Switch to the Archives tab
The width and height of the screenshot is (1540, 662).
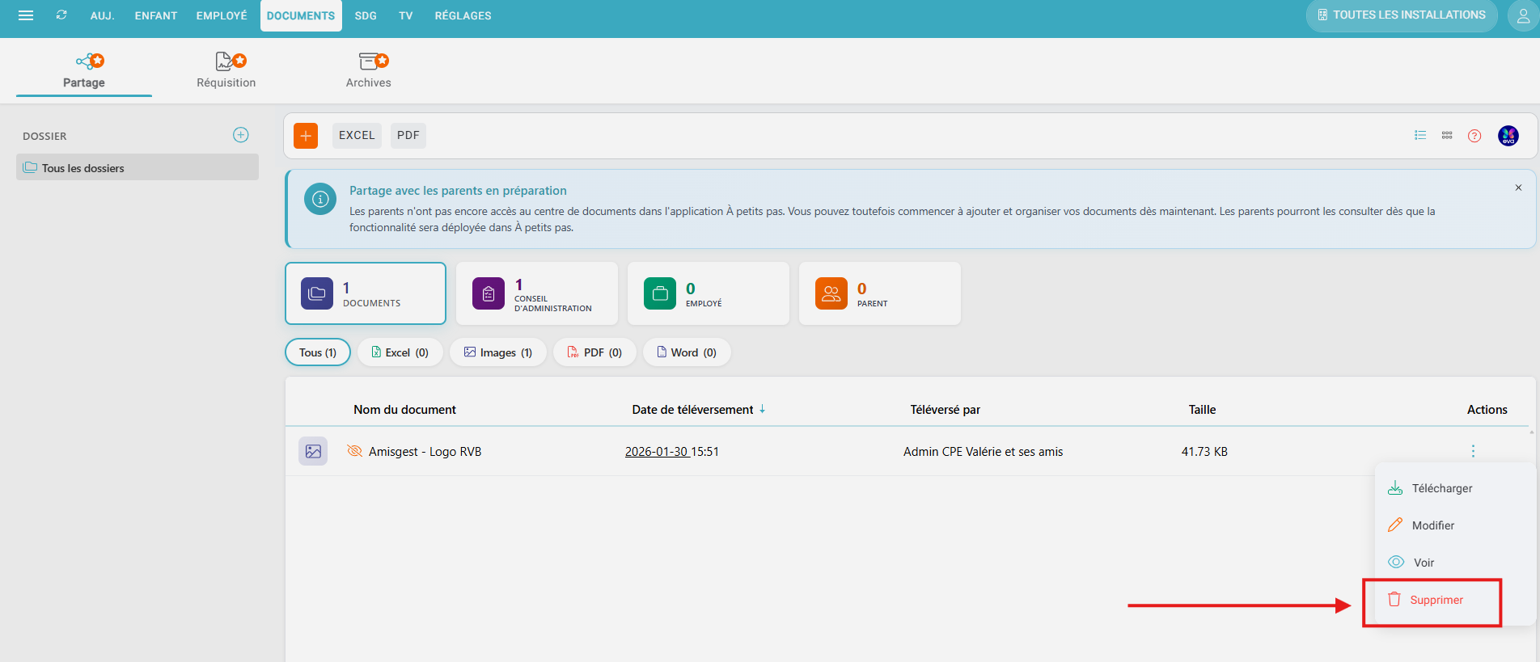[x=368, y=70]
